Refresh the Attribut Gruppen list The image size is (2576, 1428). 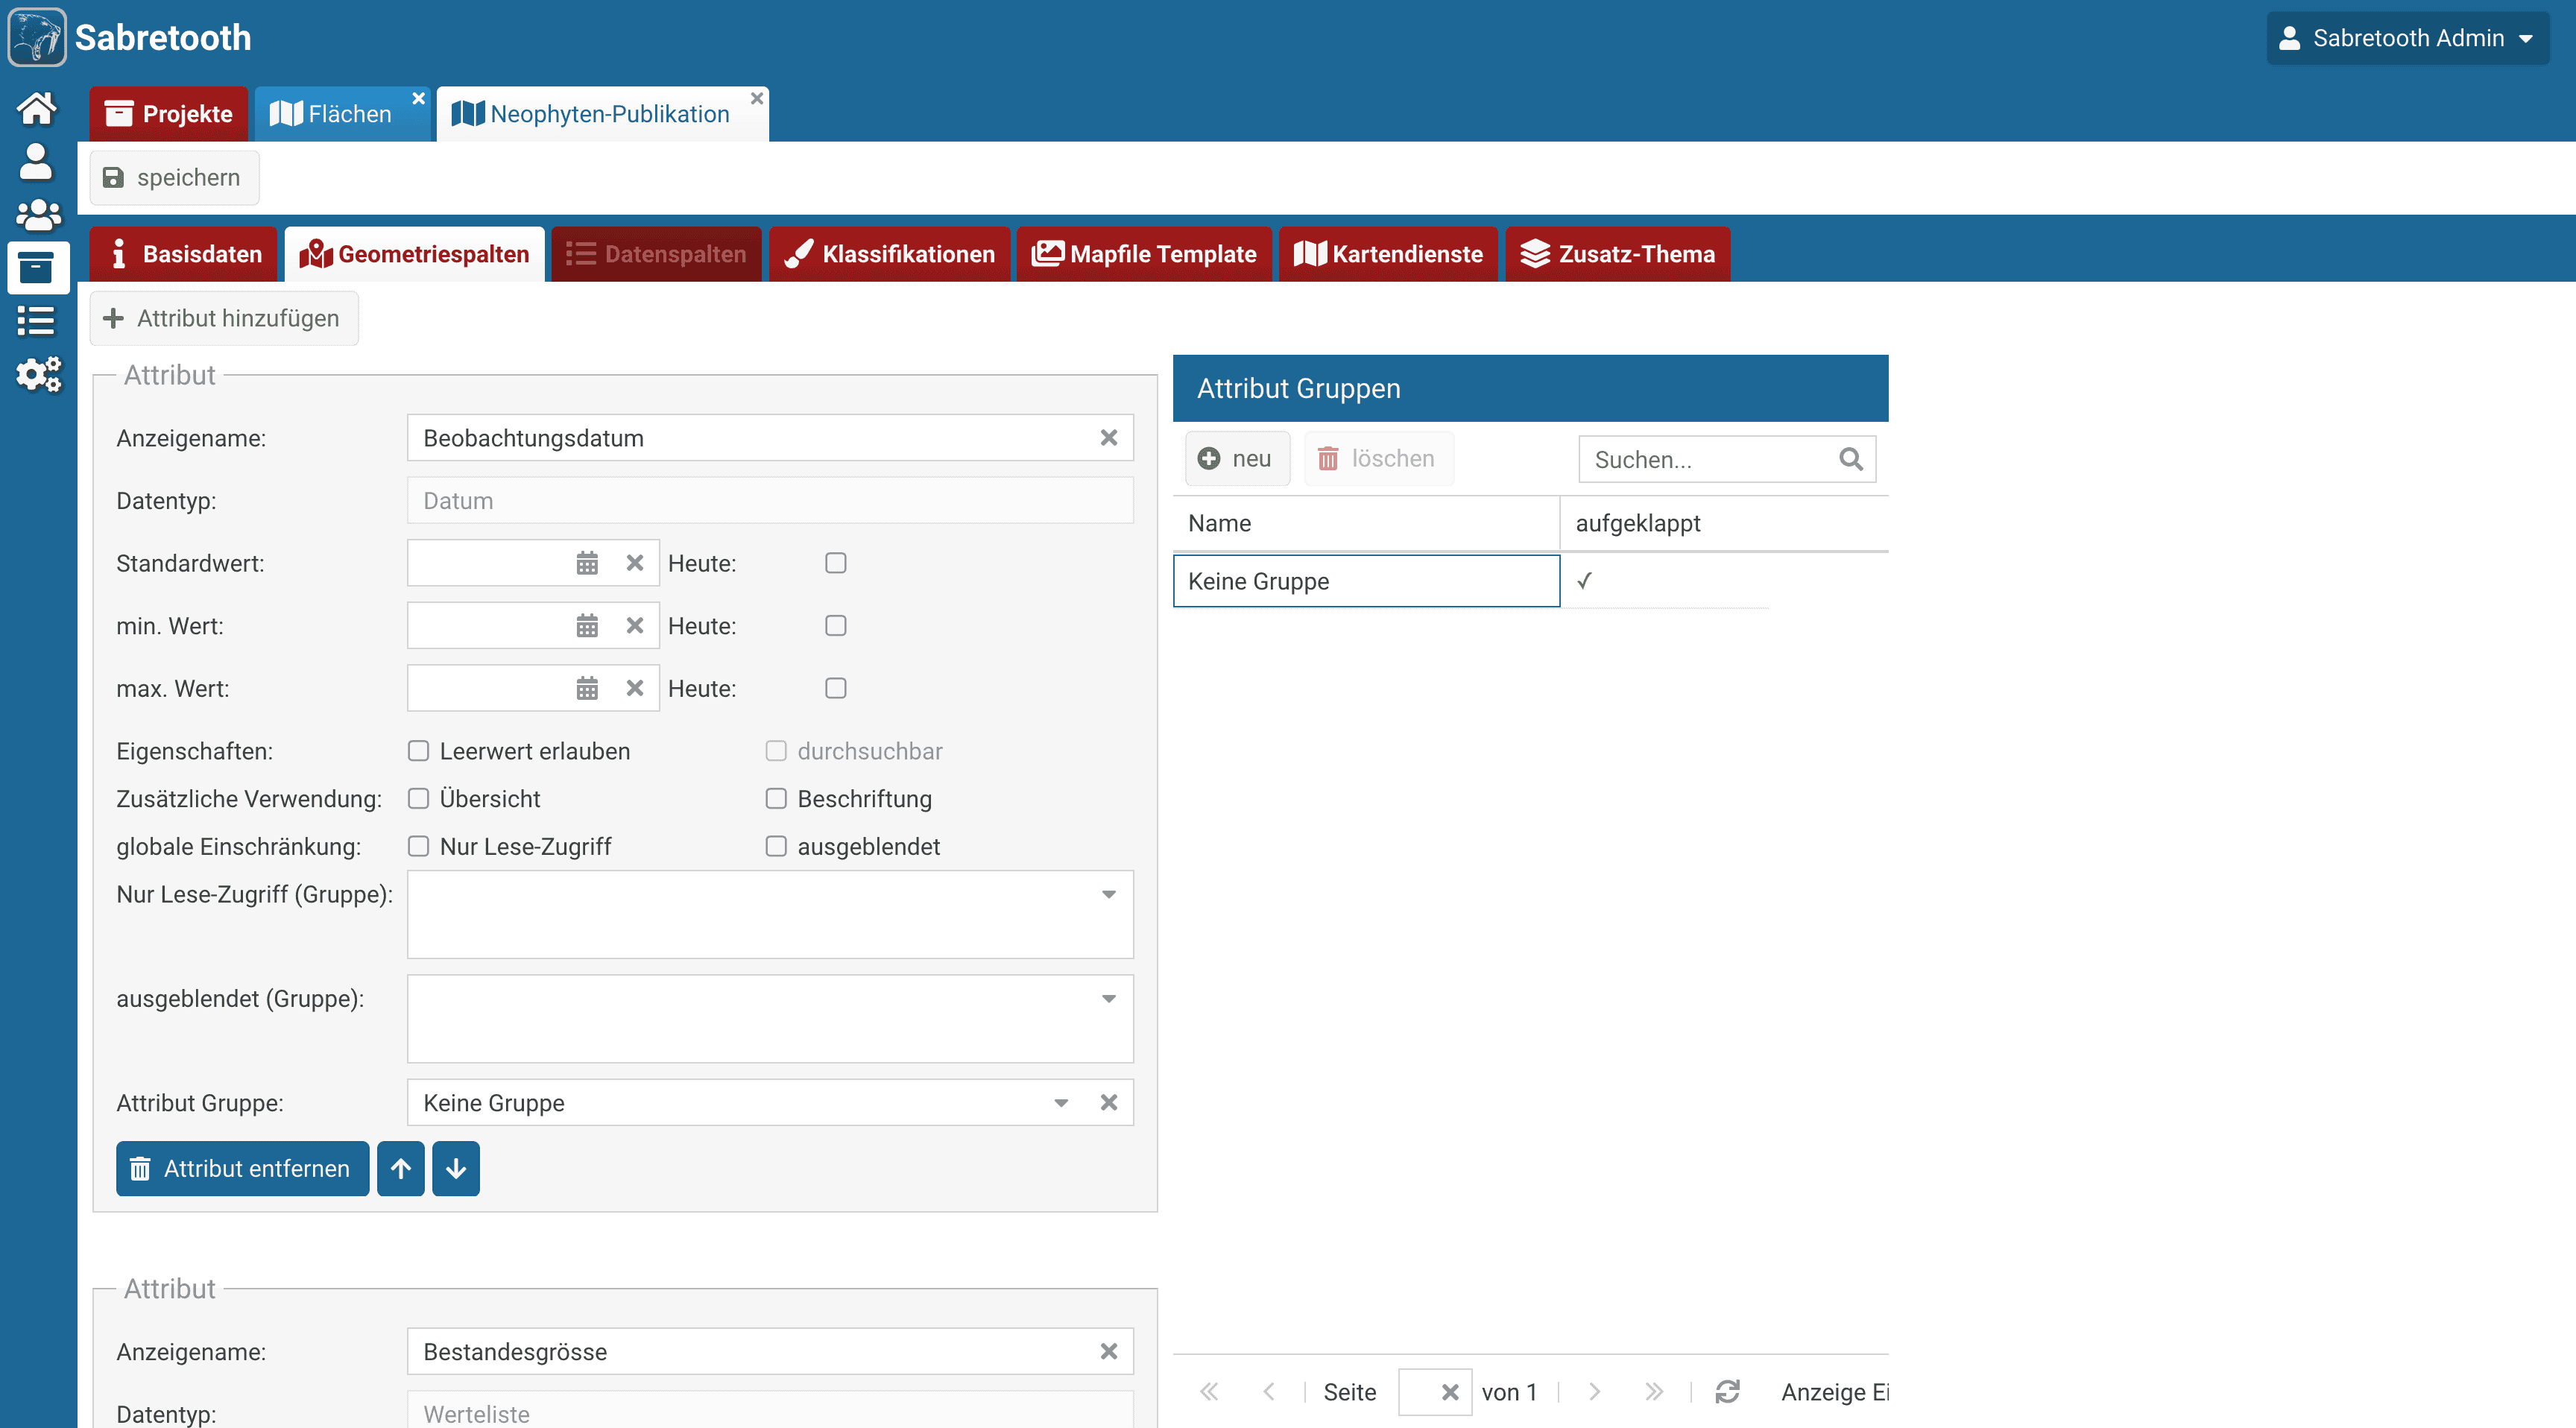1728,1392
